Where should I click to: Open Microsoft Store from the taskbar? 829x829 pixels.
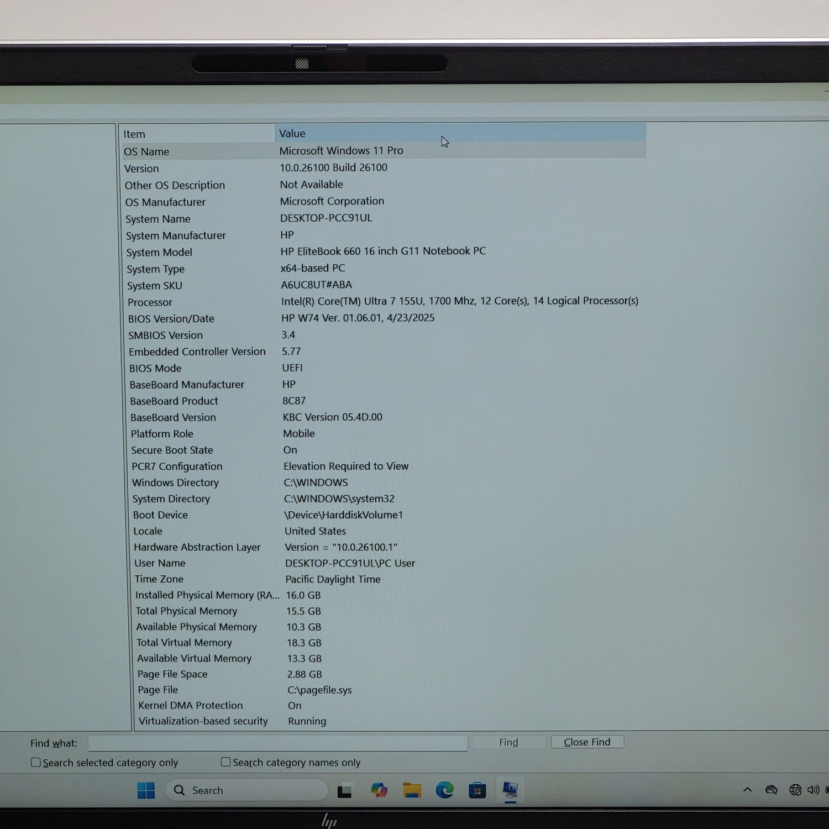477,790
